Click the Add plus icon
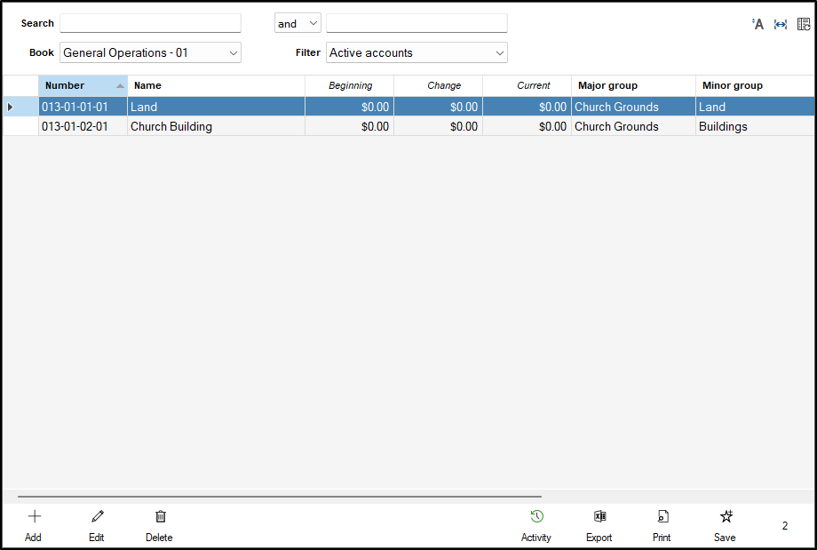The height and width of the screenshot is (550, 817). click(35, 516)
